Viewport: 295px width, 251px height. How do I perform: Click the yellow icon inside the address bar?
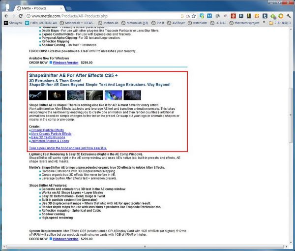click(x=182, y=16)
